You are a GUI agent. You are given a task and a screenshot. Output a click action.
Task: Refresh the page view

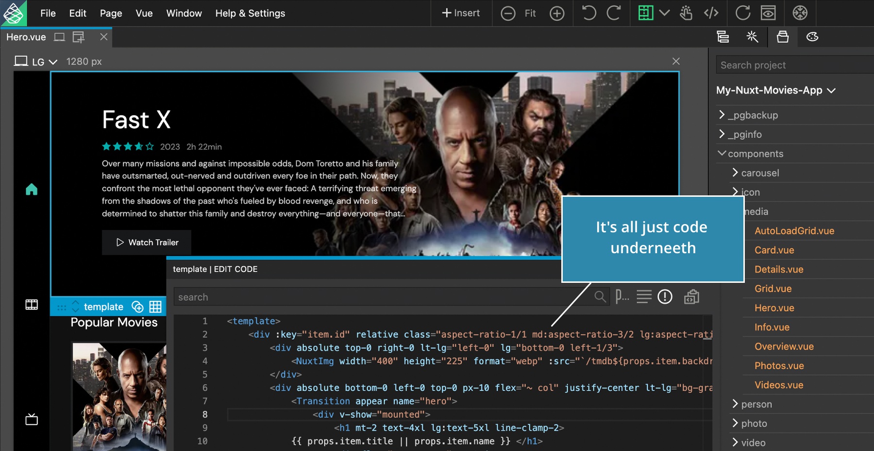(742, 13)
